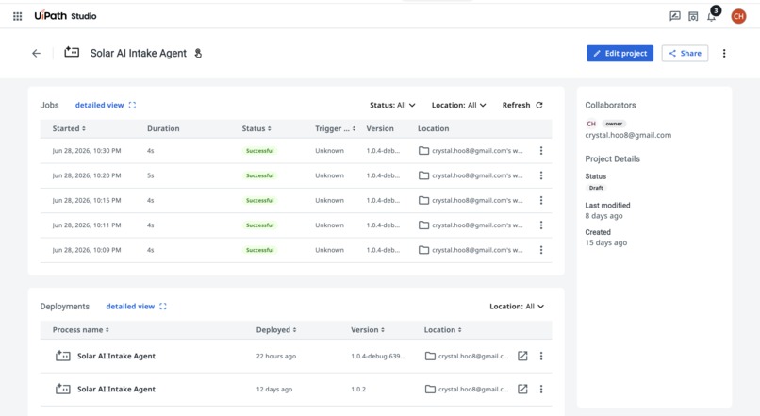This screenshot has height=416, width=760.
Task: Click the Edit project button
Action: pyautogui.click(x=620, y=54)
